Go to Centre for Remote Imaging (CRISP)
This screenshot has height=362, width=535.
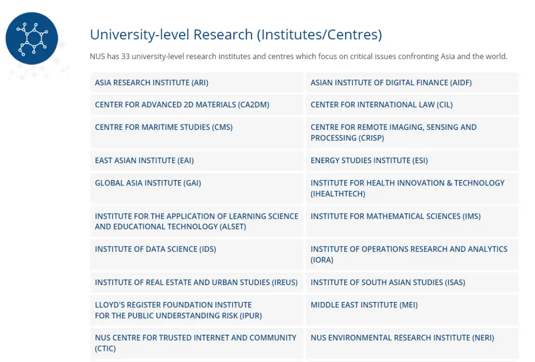[393, 132]
